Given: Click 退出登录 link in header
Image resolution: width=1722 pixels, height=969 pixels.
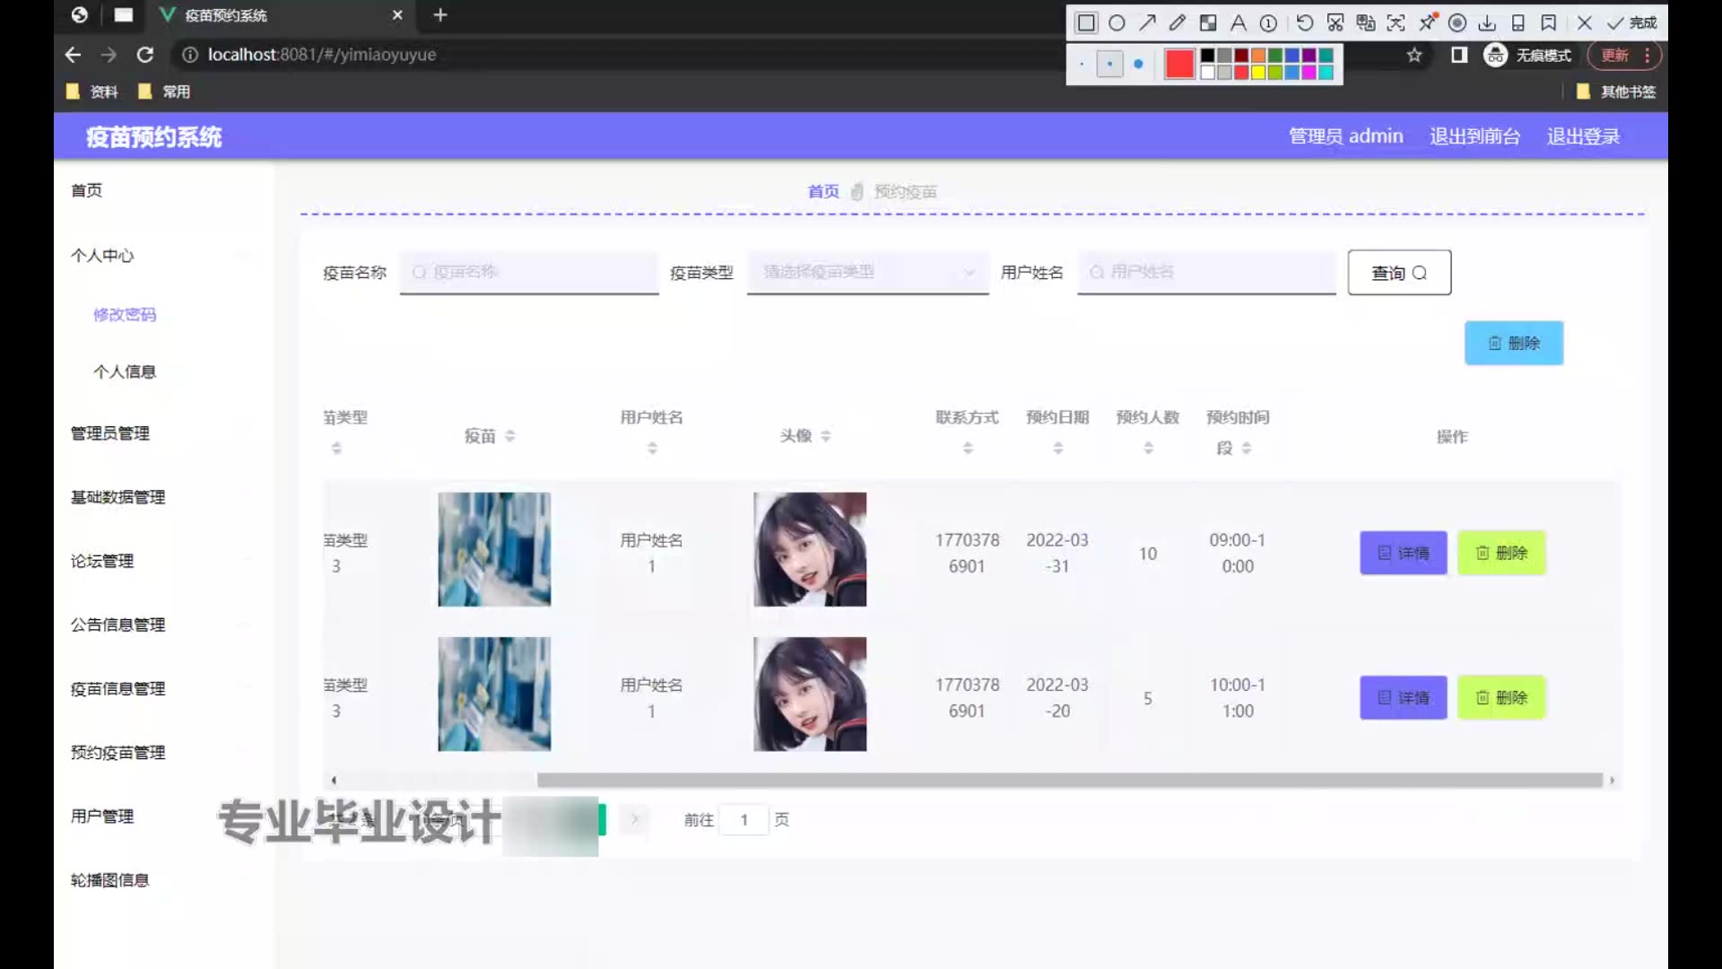Looking at the screenshot, I should click(x=1583, y=136).
